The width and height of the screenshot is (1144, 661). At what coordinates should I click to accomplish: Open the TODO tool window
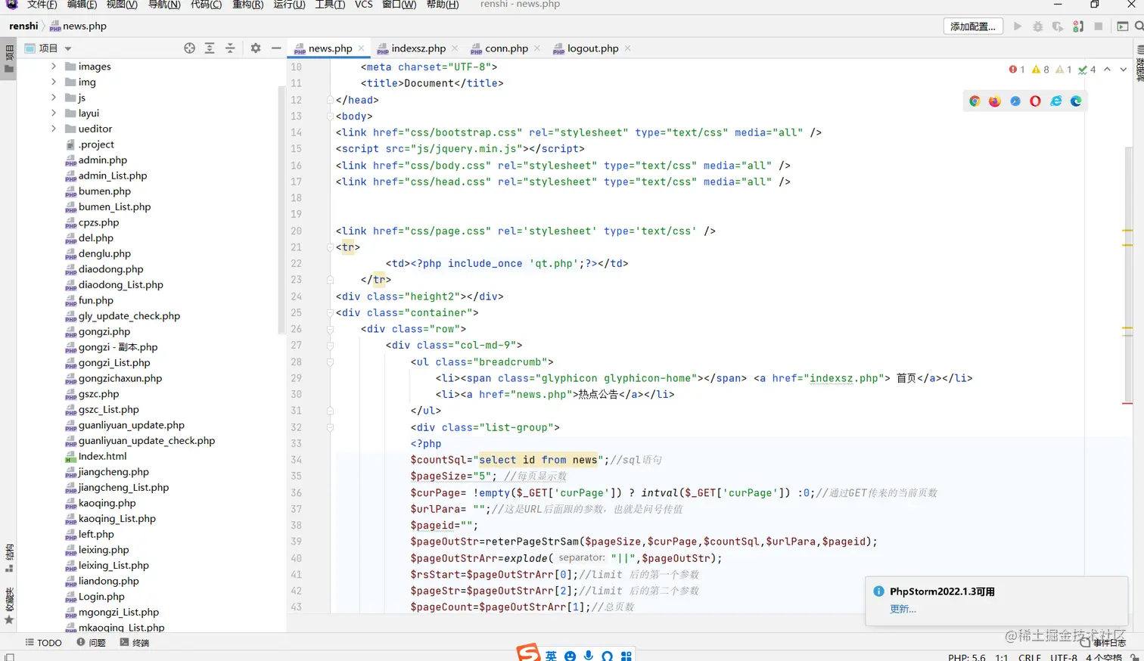click(44, 643)
